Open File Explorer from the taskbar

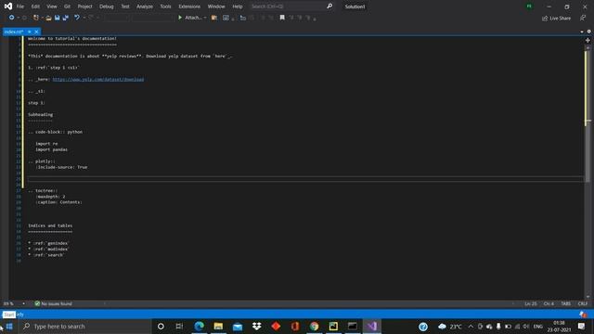point(218,326)
